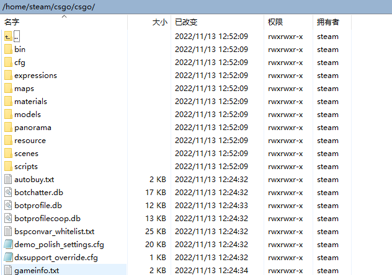Select the bspconvar_whitelist.txt file name
This screenshot has height=275, width=392.
54,231
